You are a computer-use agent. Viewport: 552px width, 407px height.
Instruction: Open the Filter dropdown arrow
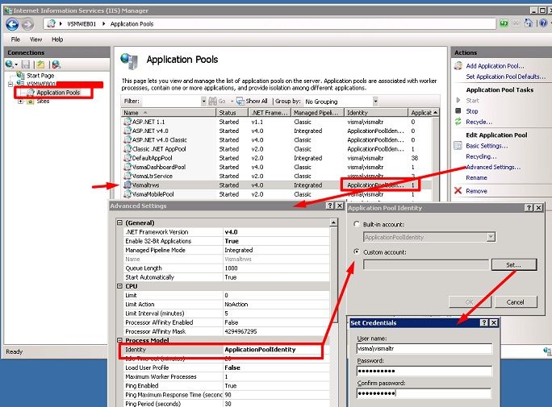tap(203, 102)
